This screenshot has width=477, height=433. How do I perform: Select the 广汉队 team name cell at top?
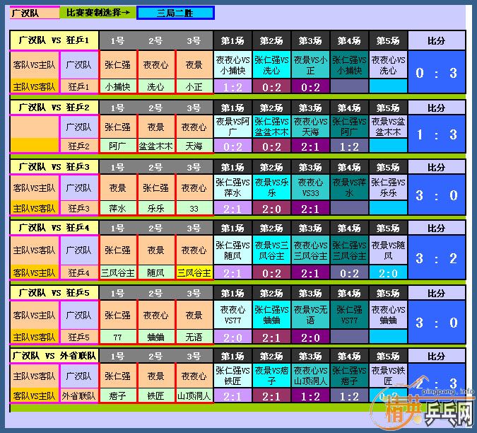(35, 13)
